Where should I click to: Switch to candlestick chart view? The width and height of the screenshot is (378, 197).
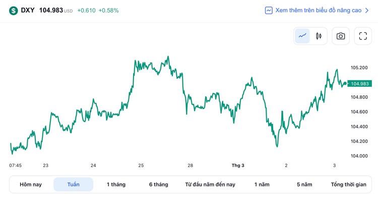319,36
